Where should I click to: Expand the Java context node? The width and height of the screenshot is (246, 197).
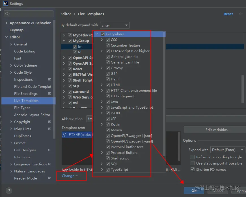[x=102, y=102]
